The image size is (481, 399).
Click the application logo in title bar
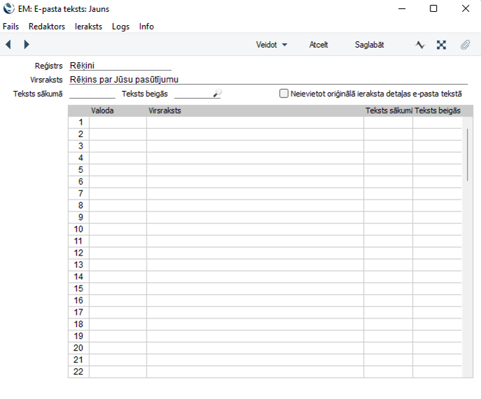coord(8,9)
